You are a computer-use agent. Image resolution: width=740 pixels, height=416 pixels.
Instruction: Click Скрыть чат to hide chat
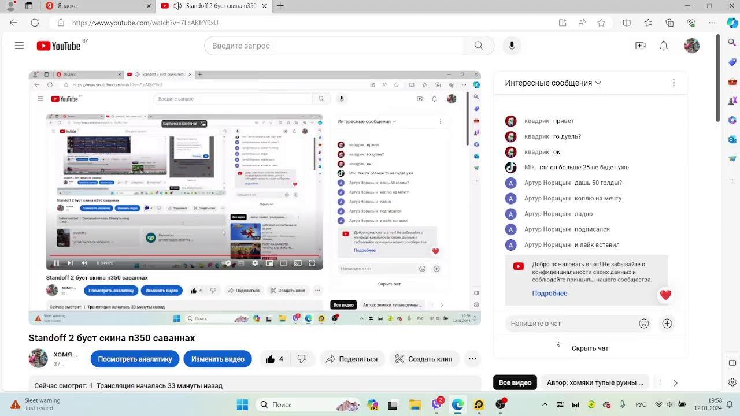click(x=590, y=348)
